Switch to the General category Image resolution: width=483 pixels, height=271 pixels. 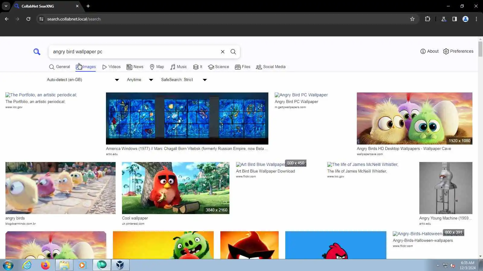[x=59, y=67]
